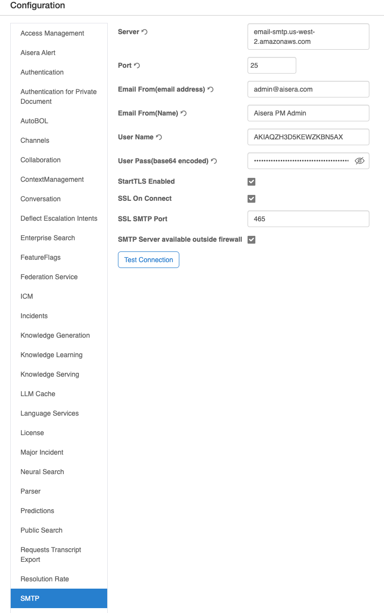Reset the User Pass(base64 encoded) field

click(214, 161)
